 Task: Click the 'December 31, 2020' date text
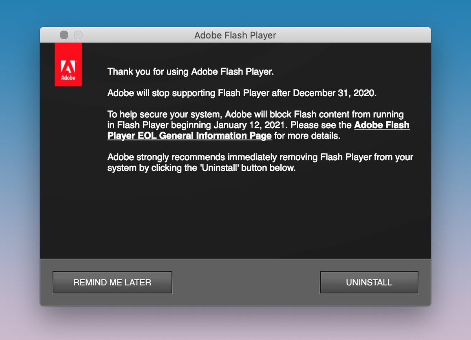coord(335,93)
